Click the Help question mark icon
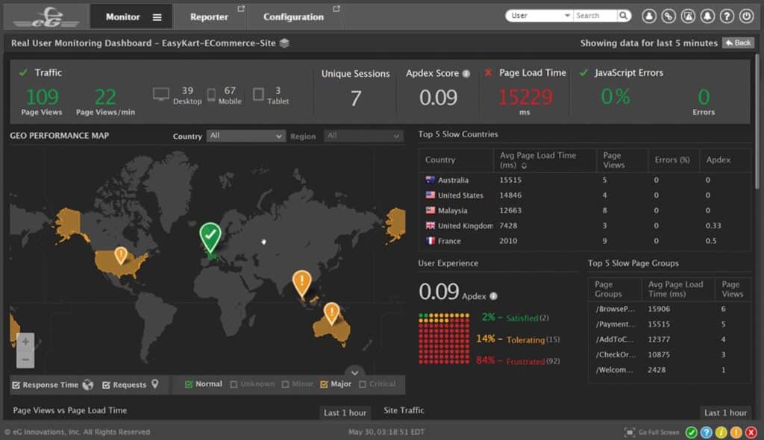The image size is (764, 440). (727, 15)
